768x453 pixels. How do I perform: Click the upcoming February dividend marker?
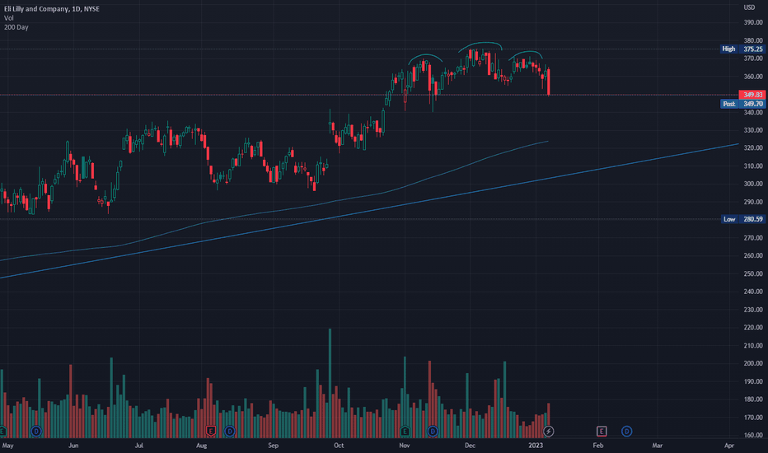[x=626, y=432]
